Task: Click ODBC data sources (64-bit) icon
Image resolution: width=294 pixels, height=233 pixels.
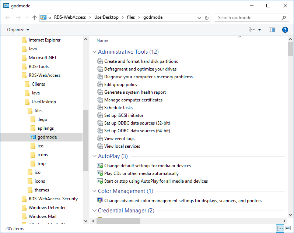Action: [x=100, y=131]
